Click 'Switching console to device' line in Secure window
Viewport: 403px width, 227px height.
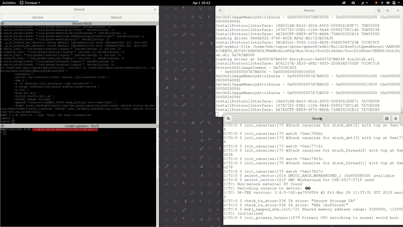[x=267, y=188]
